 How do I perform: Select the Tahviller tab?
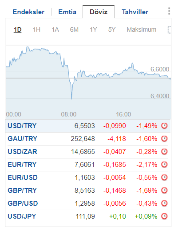pos(135,12)
